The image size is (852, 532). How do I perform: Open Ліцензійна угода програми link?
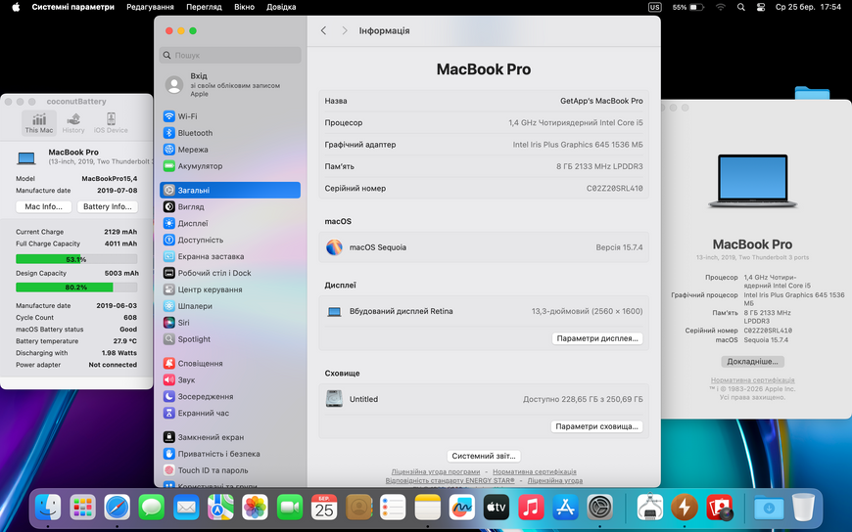point(436,471)
